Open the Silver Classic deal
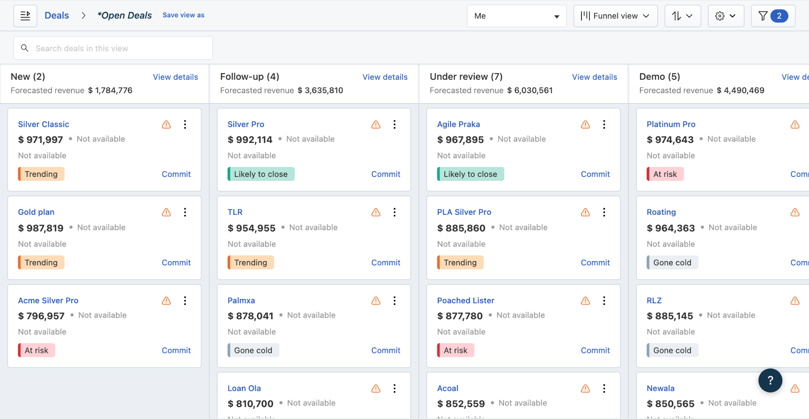The image size is (809, 419). pos(43,124)
